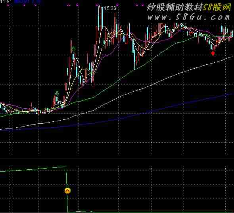Click the red up-arrow signal below the candles

213,53
